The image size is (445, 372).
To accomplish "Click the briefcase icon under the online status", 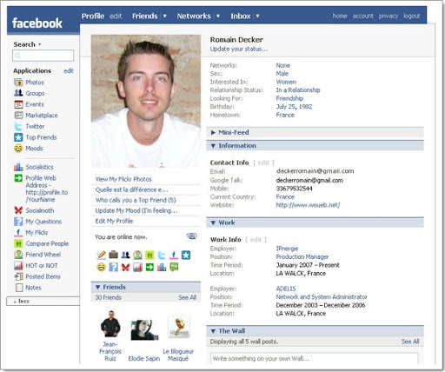I will tap(113, 255).
